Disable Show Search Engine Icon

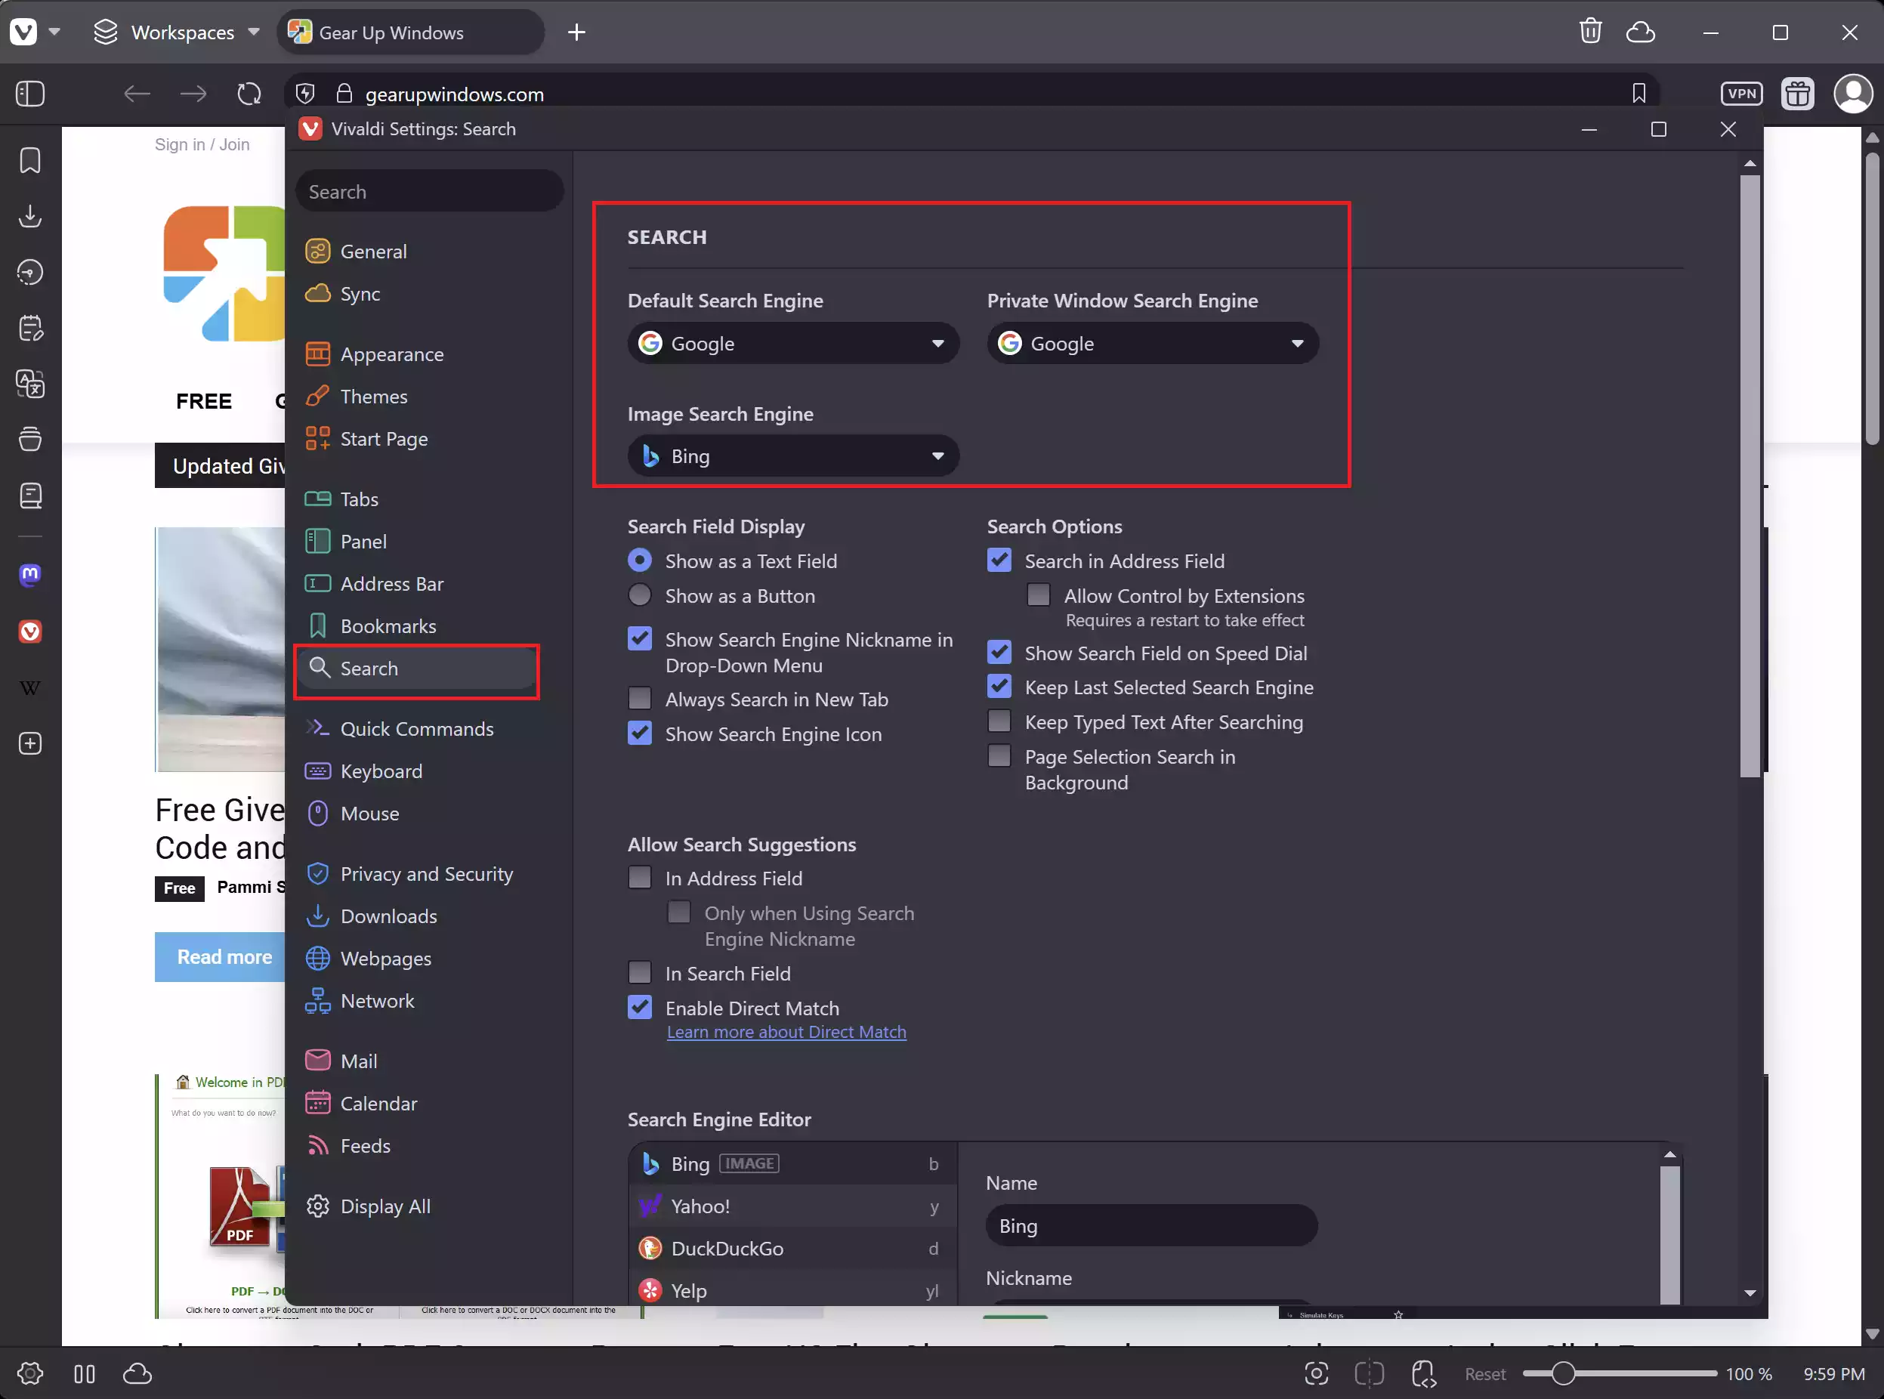point(640,733)
